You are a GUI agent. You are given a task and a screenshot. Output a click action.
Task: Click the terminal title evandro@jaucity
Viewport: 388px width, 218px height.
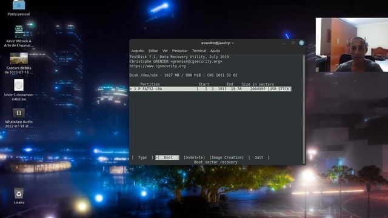tap(217, 43)
